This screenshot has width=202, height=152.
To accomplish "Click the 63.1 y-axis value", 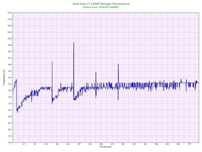I will pyautogui.click(x=10, y=123).
